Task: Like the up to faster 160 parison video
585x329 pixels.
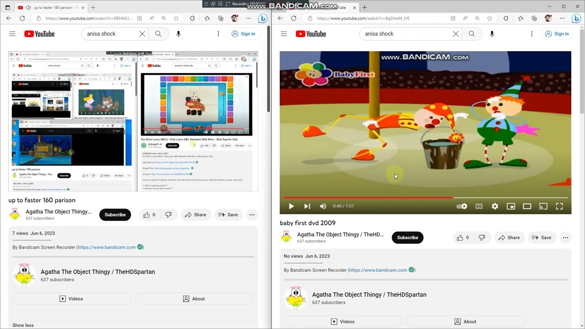Action: click(x=149, y=215)
